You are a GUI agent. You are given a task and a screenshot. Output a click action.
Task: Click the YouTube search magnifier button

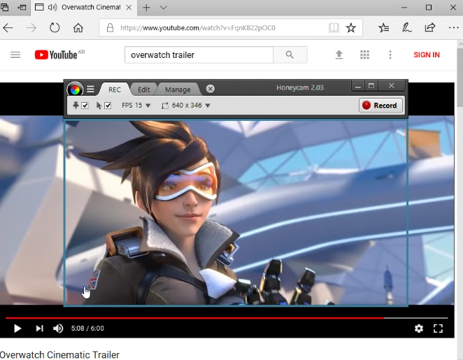click(x=290, y=55)
